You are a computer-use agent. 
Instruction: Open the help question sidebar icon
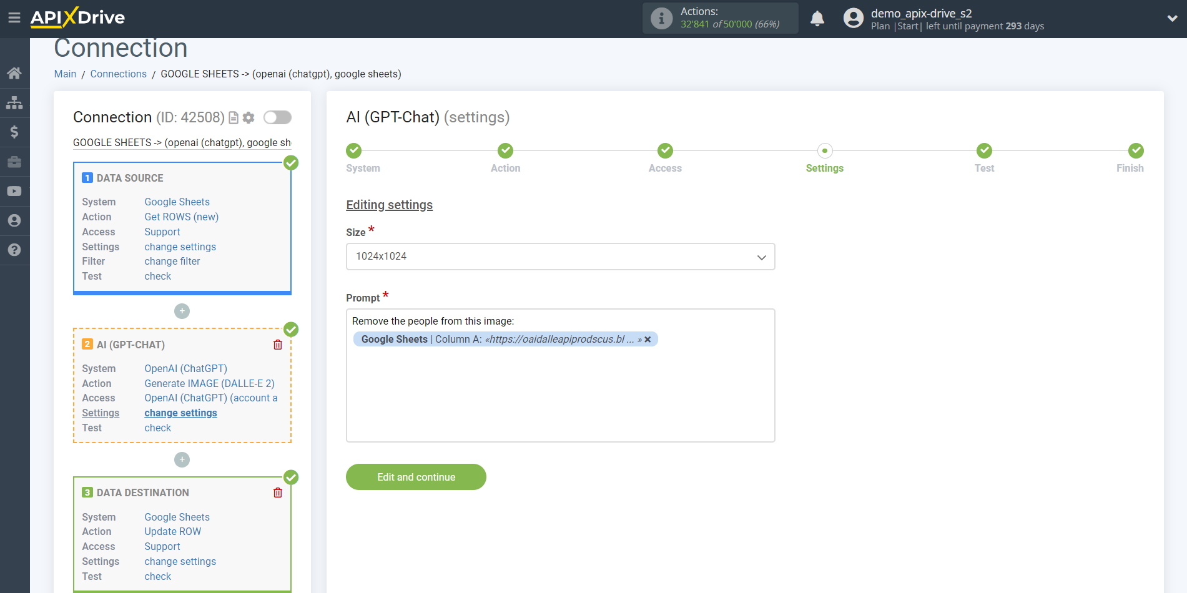pos(14,250)
